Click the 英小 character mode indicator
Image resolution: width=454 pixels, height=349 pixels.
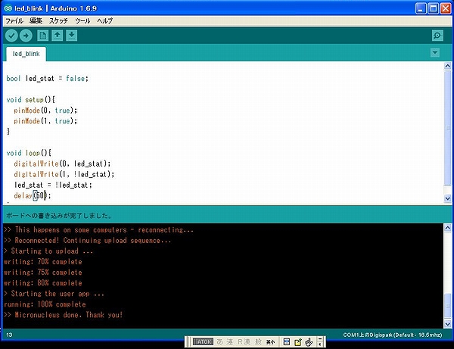270,342
